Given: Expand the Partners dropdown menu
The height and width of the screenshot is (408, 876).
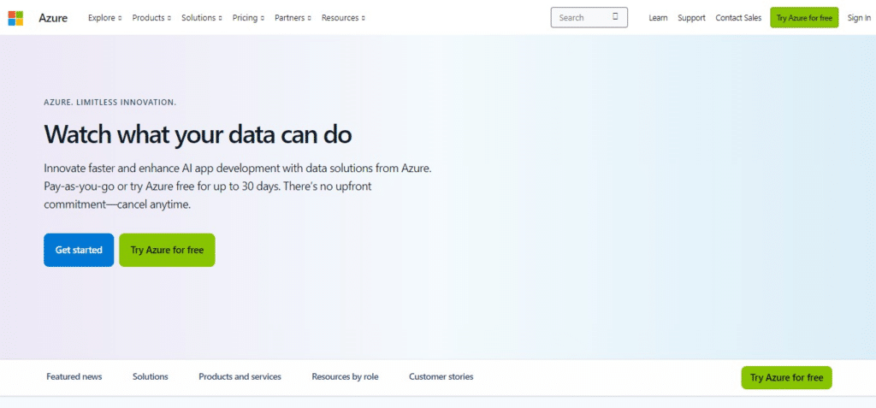Looking at the screenshot, I should (293, 18).
